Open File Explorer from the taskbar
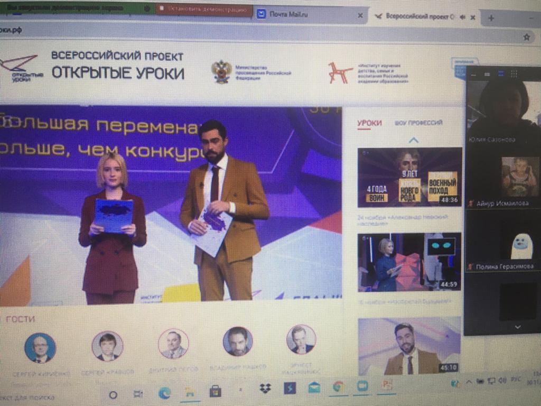This screenshot has height=406, width=541. [x=190, y=393]
